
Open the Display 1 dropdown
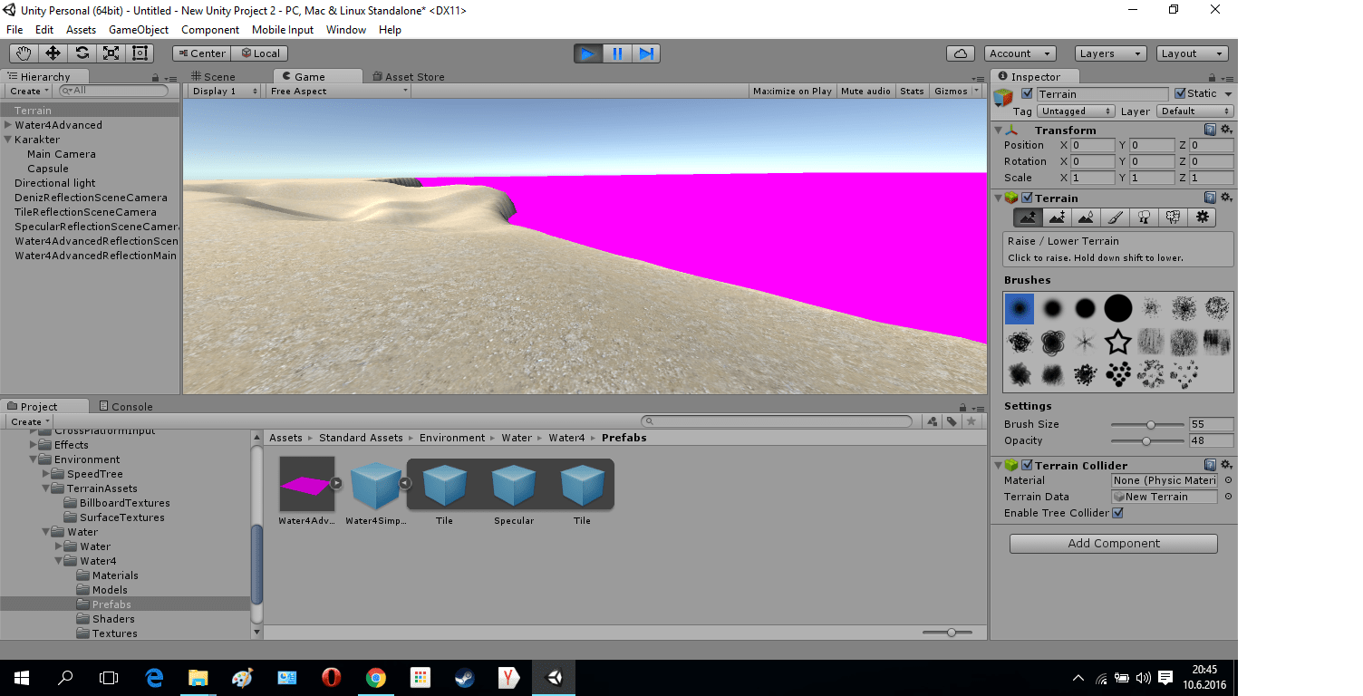224,91
